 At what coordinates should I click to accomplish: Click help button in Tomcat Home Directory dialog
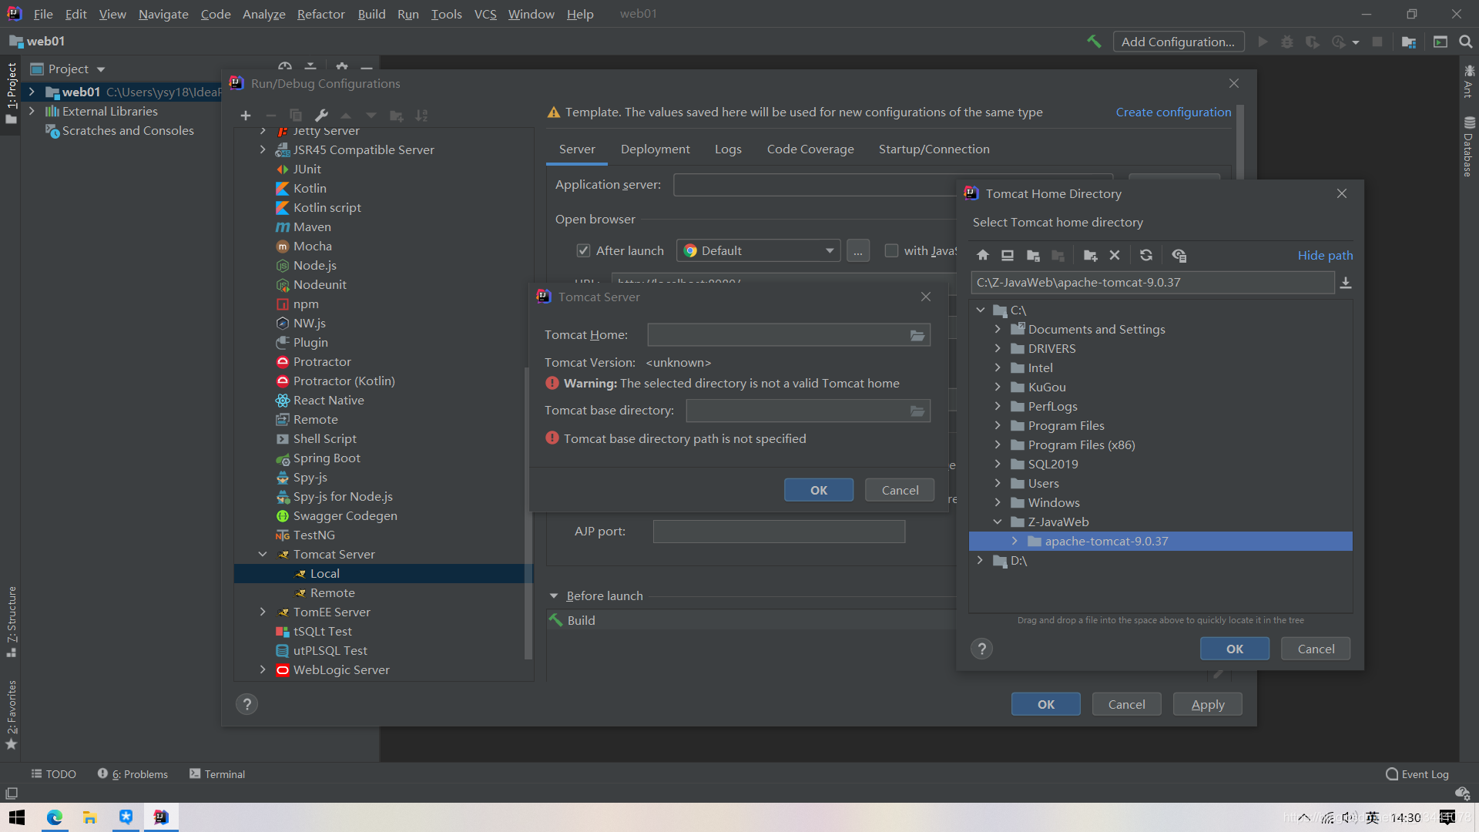click(981, 649)
